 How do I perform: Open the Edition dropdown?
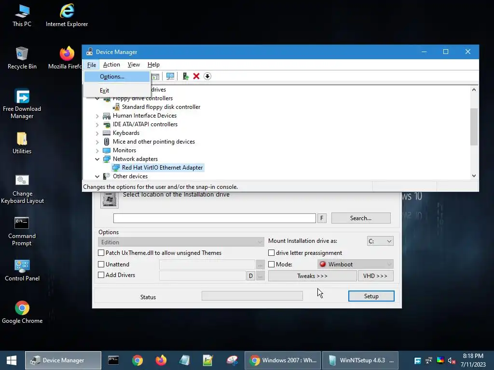(181, 242)
